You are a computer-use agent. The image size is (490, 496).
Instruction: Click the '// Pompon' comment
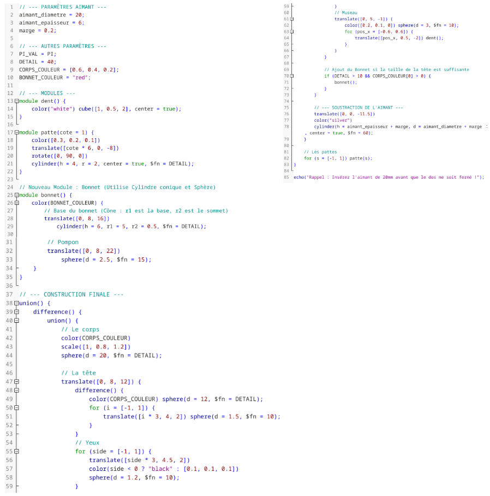click(x=63, y=243)
